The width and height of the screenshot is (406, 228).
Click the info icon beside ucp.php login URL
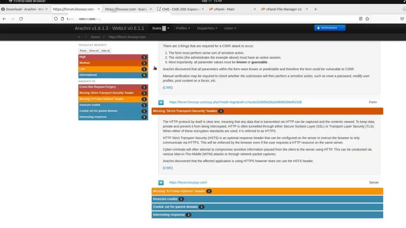click(x=161, y=102)
